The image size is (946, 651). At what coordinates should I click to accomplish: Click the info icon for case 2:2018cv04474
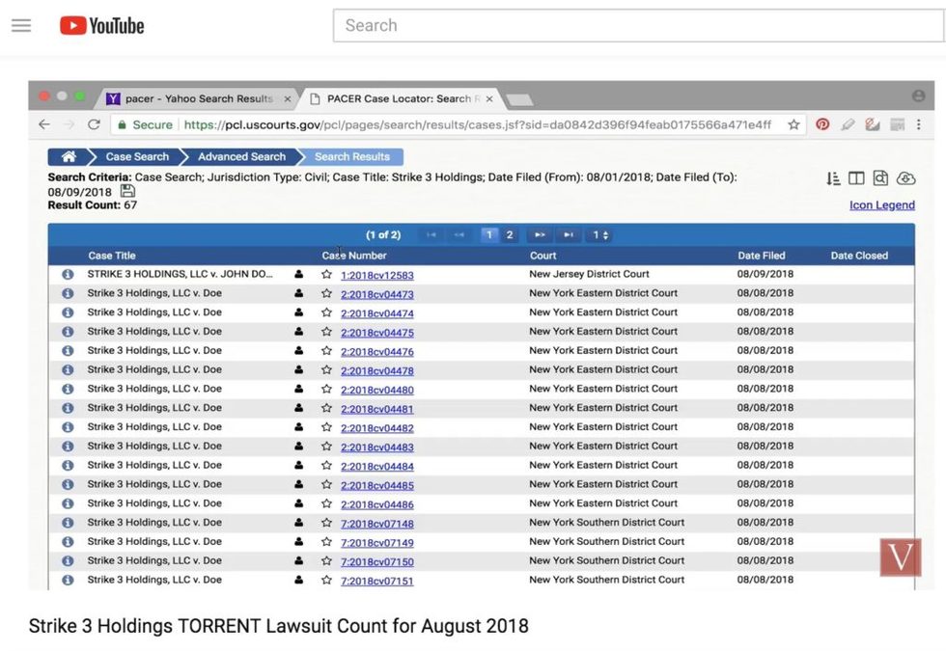click(69, 312)
